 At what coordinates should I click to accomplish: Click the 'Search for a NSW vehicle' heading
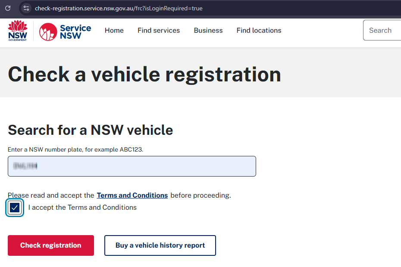click(91, 130)
